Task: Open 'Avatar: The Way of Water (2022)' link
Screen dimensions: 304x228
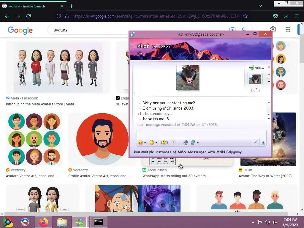Action: pyautogui.click(x=267, y=176)
